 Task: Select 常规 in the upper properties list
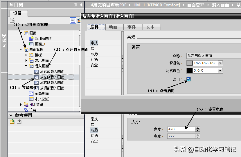pyautogui.click(x=94, y=43)
